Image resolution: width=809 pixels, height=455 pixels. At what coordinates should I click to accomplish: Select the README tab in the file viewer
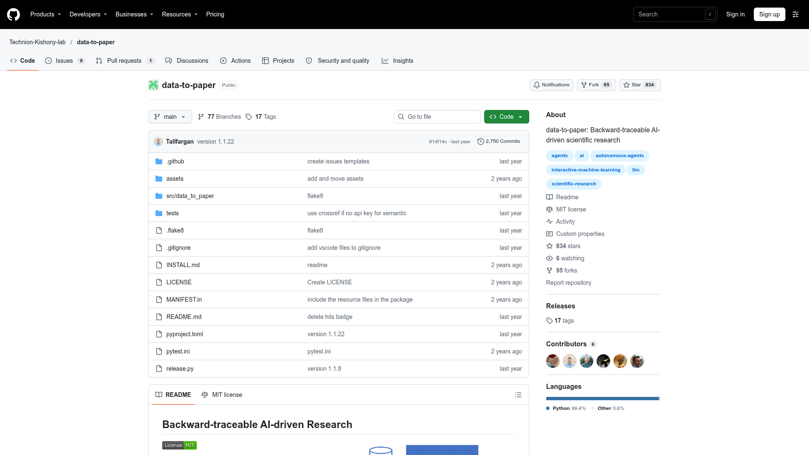pos(173,395)
